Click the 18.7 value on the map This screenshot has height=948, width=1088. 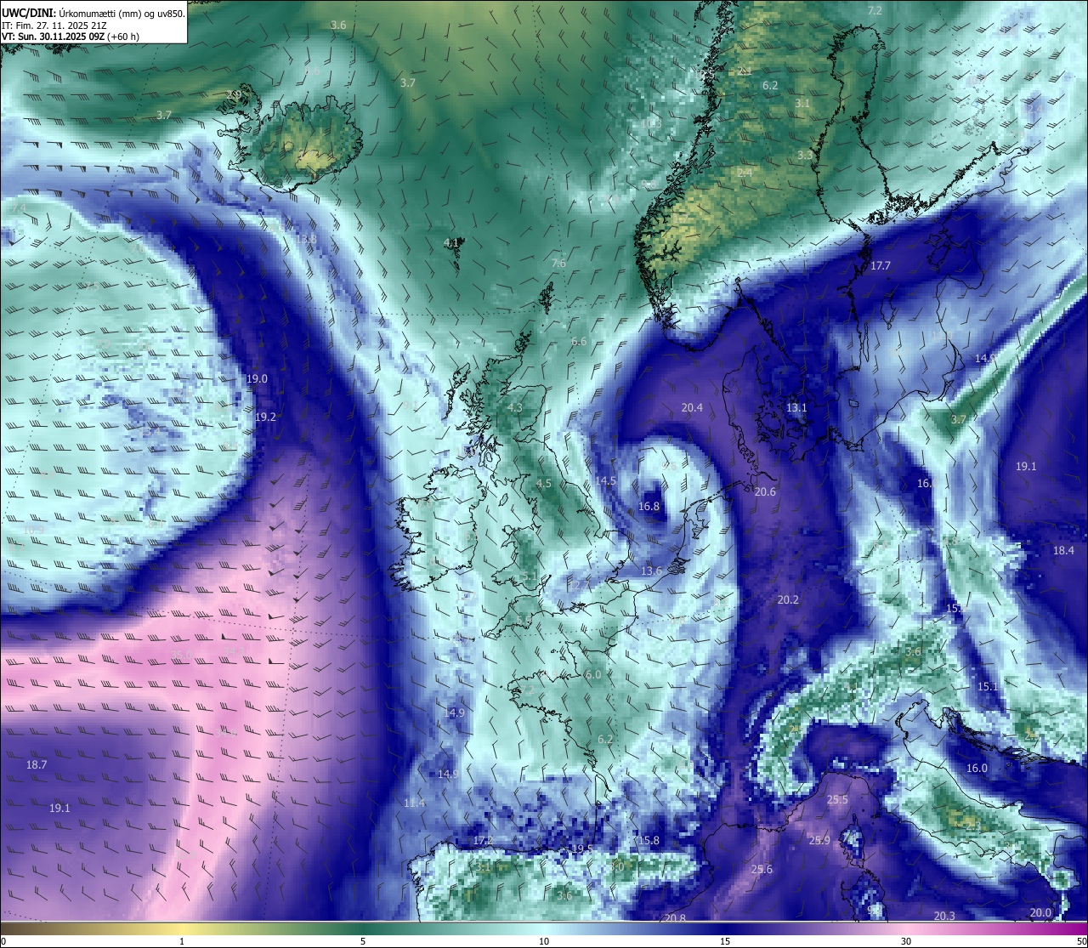37,765
